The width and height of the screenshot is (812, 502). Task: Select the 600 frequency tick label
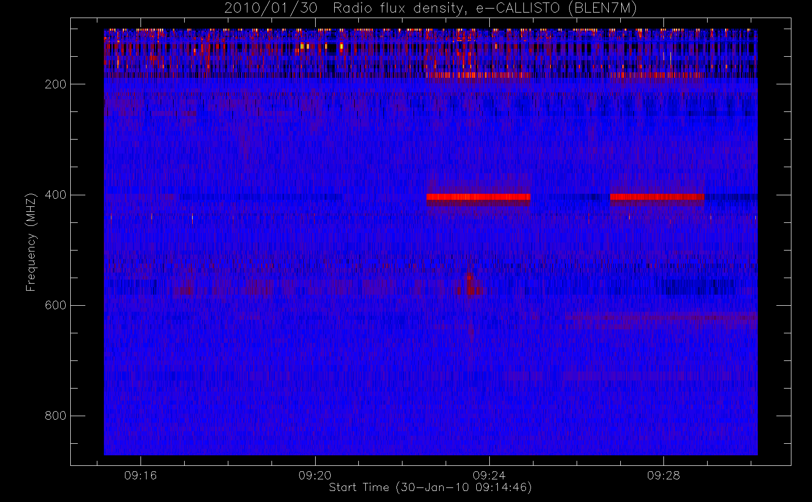[x=56, y=305]
